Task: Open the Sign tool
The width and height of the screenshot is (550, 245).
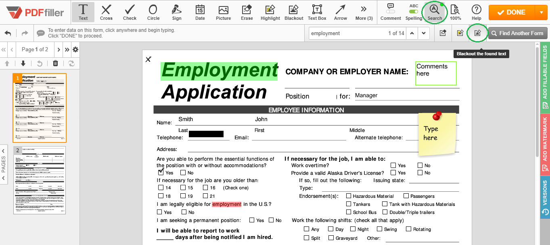Action: click(176, 12)
